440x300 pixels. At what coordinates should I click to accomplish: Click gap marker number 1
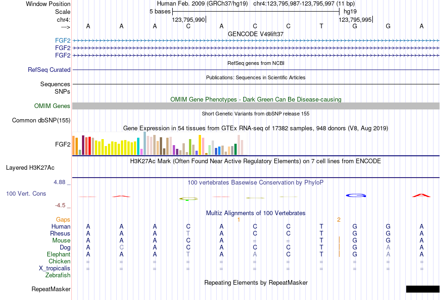(x=239, y=220)
